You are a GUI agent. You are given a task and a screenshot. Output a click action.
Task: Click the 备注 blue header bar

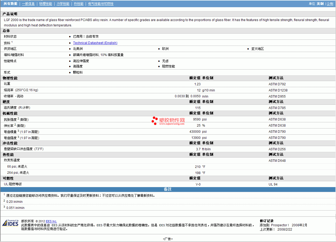click(x=168, y=189)
